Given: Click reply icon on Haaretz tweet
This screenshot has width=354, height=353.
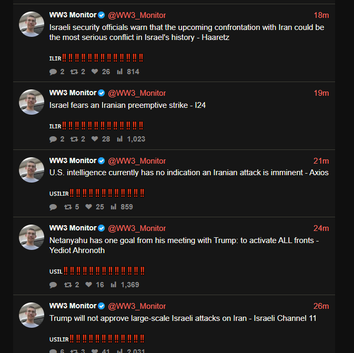Looking at the screenshot, I should tap(53, 72).
